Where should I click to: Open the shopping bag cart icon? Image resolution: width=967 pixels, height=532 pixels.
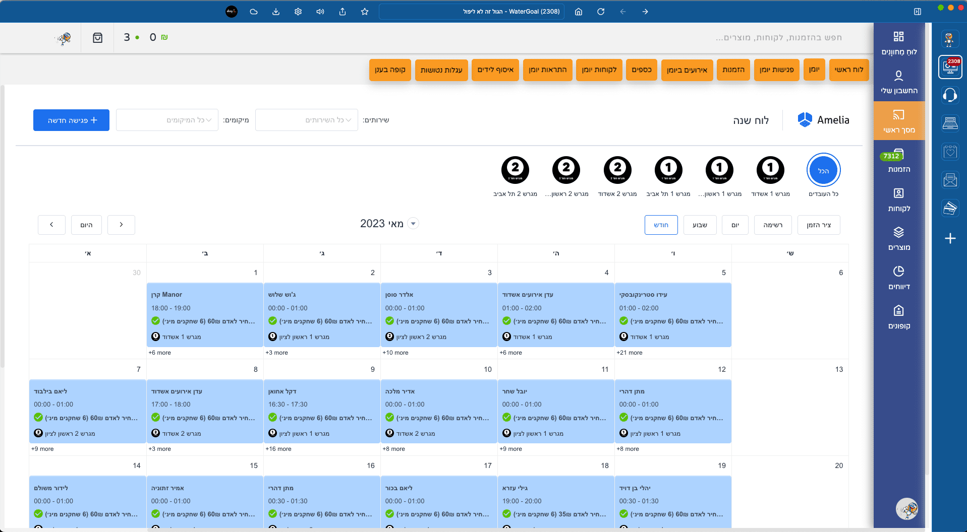pyautogui.click(x=98, y=38)
